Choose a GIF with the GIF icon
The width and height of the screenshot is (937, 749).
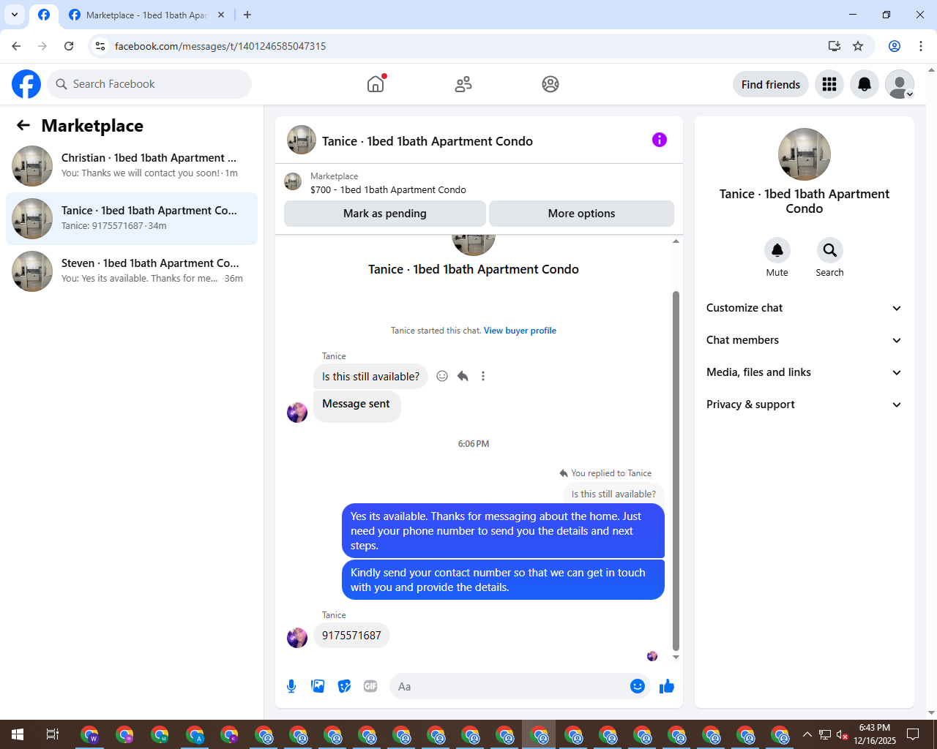[x=370, y=686]
